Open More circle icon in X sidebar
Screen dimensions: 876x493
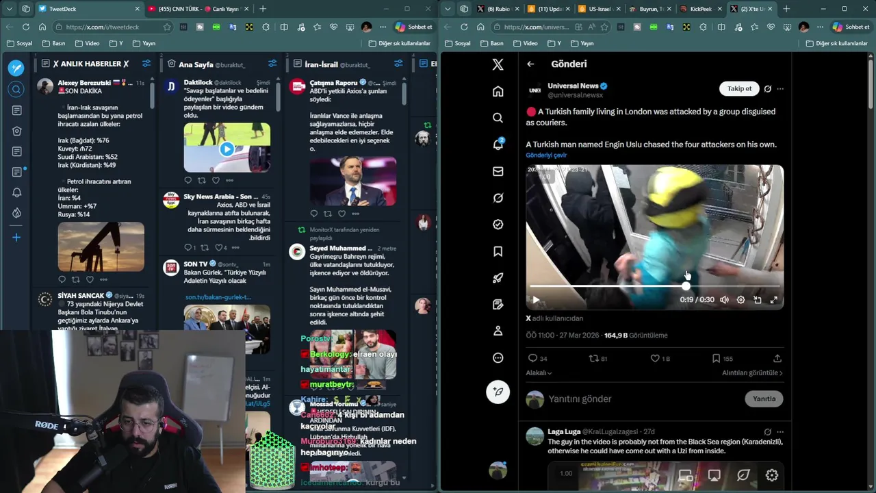[498, 357]
